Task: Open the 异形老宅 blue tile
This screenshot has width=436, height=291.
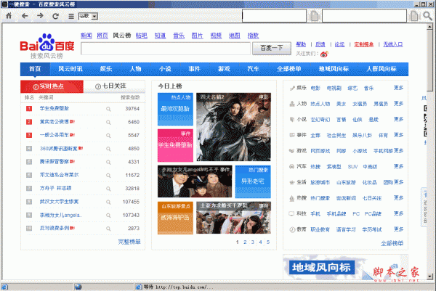Action: pos(253,181)
